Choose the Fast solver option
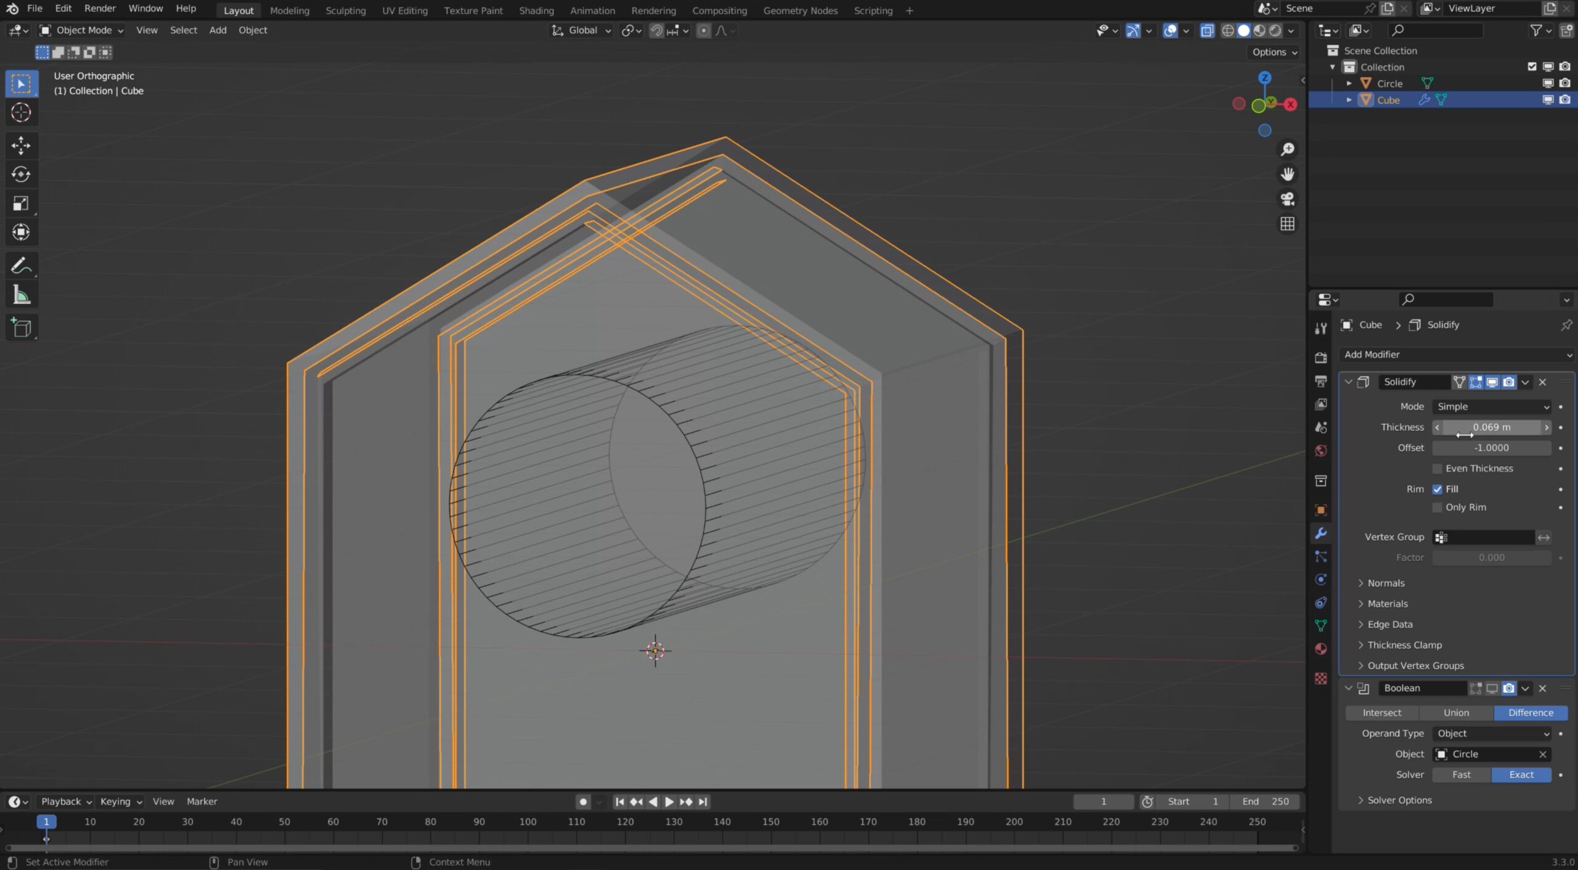Screen dimensions: 1578x870 (x=1461, y=775)
